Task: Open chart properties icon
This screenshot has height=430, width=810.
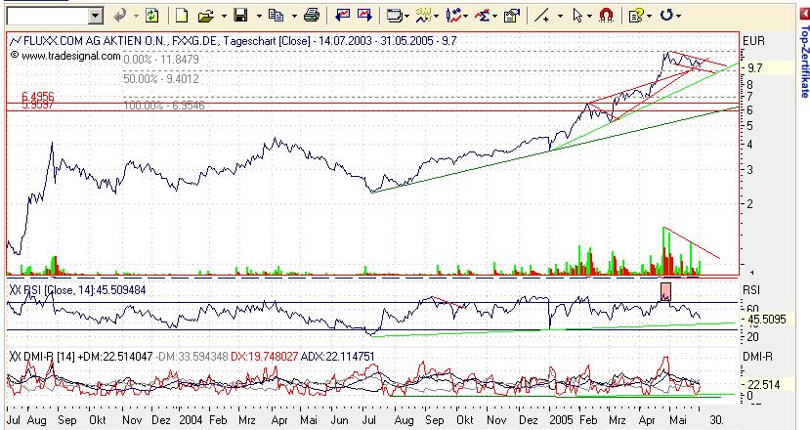Action: (x=511, y=16)
